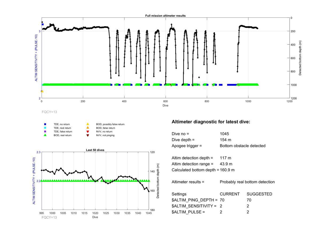The width and height of the screenshot is (320, 236).
Task: Click the left axis tick '2.3' on Last 50 dives chart
Action: click(x=38, y=152)
